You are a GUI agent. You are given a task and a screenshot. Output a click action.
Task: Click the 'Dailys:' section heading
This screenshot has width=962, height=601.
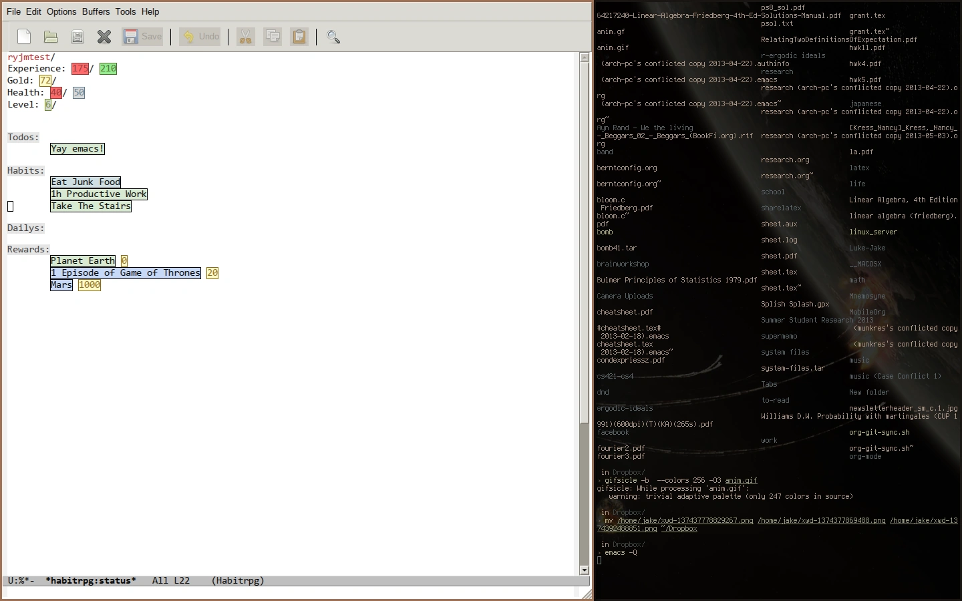(26, 228)
